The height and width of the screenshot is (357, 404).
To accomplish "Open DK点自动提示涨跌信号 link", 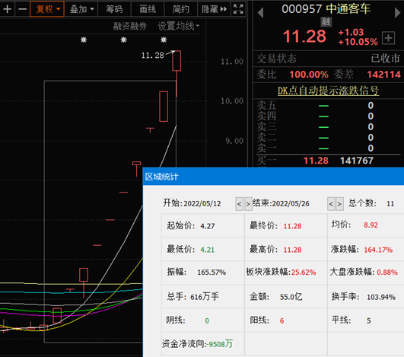I will [x=328, y=91].
